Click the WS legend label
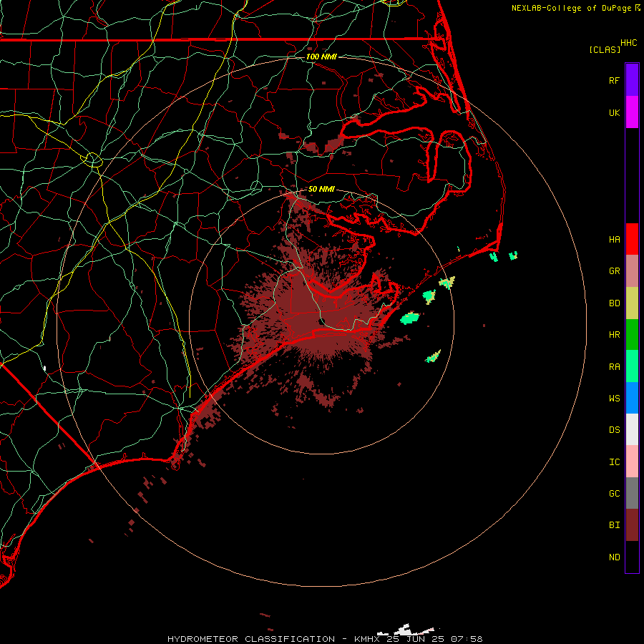Viewport: 644px width, 644px height. [x=614, y=398]
